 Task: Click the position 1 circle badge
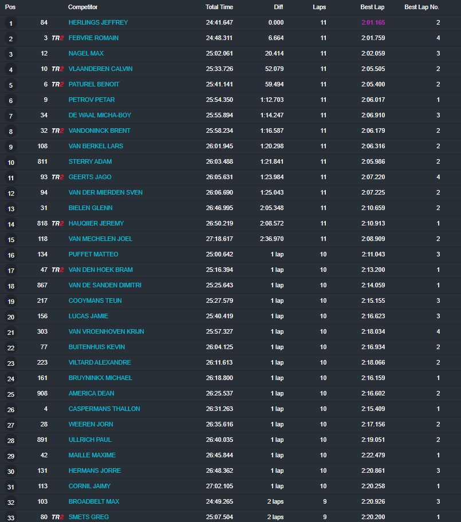(x=11, y=23)
